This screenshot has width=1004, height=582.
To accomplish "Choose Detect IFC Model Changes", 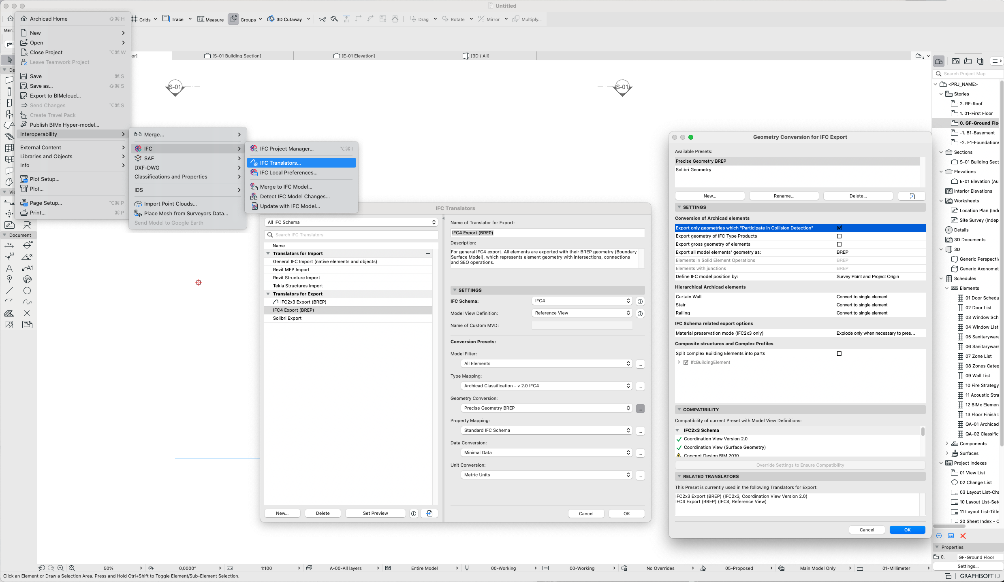I will pos(301,196).
